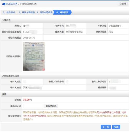This screenshot has width=130, height=132.
Task: Select step 4 确认提交
Action: 62,12
